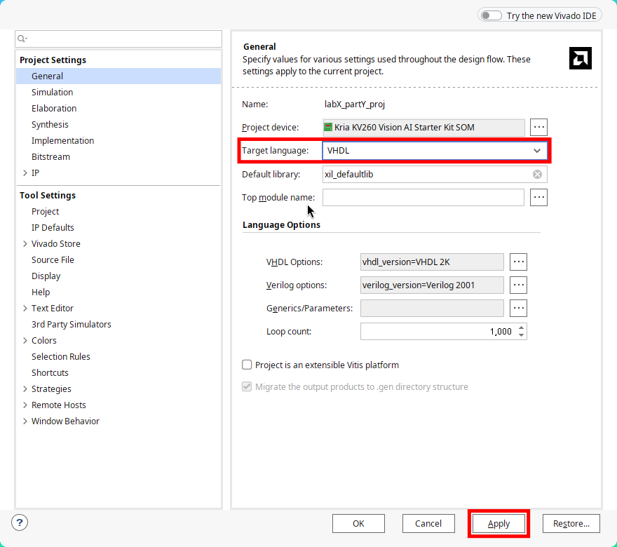
Task: Expand the Remote Hosts node
Action: (25, 405)
